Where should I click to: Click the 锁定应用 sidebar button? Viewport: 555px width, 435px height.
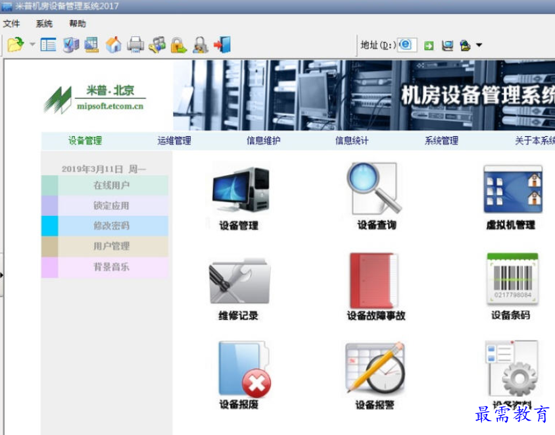105,206
